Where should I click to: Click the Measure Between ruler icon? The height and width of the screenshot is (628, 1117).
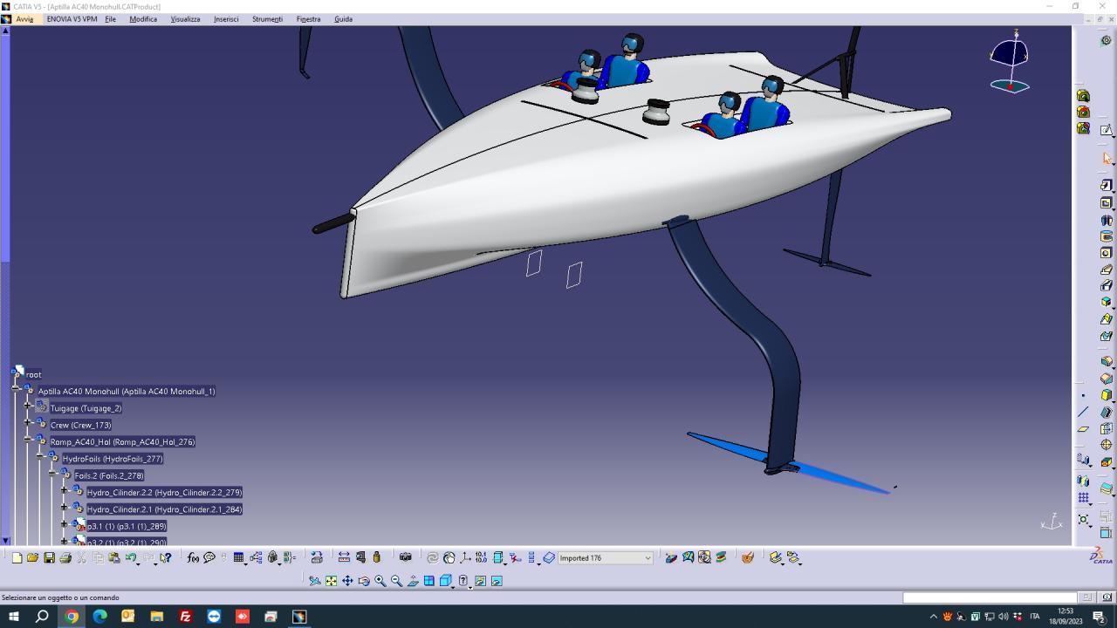(343, 558)
